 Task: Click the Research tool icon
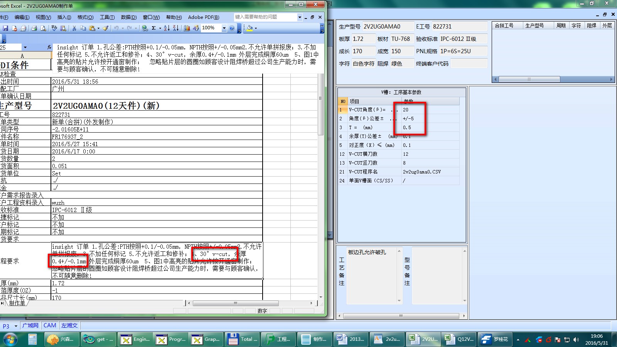click(x=63, y=28)
